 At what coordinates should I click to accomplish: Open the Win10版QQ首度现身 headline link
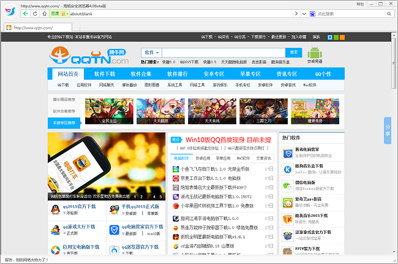(x=227, y=140)
